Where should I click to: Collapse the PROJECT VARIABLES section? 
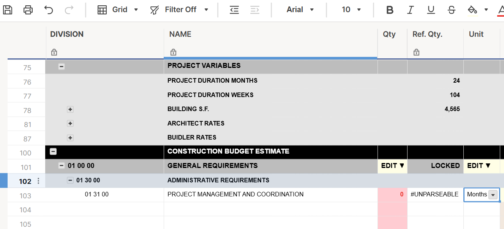tap(62, 66)
